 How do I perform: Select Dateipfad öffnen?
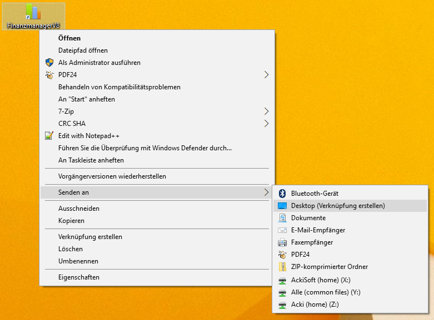[157, 50]
